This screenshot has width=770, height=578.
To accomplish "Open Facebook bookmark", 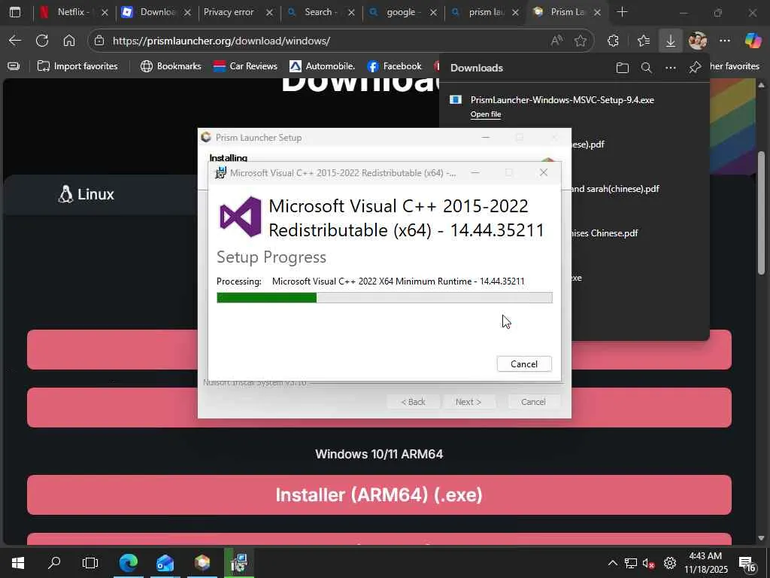I will [x=394, y=66].
